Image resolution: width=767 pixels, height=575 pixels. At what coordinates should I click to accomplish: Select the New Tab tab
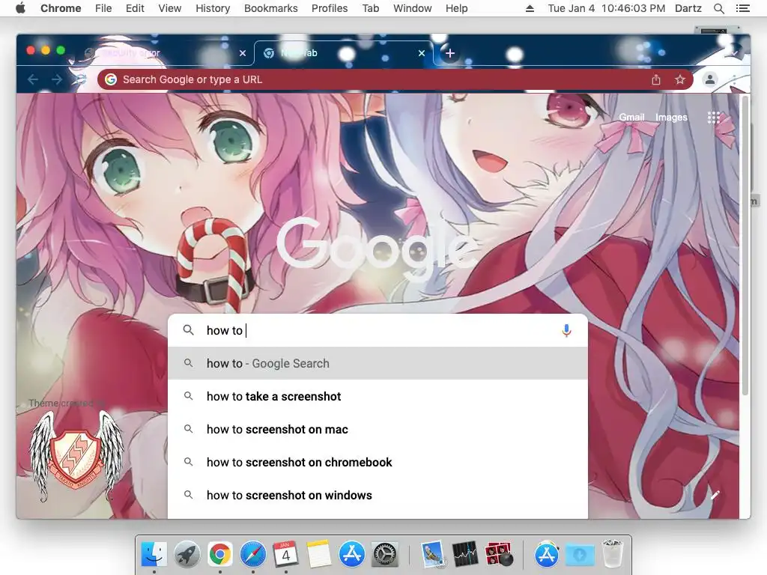click(343, 53)
